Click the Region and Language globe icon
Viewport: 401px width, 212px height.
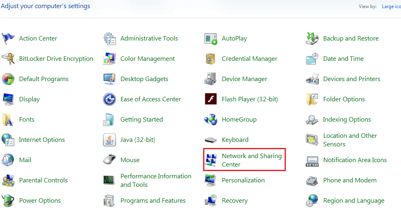312,201
